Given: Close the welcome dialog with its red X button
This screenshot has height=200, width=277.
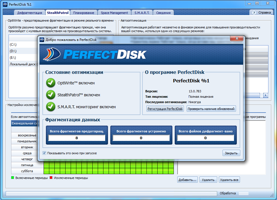Looking at the screenshot, I should pos(237,38).
